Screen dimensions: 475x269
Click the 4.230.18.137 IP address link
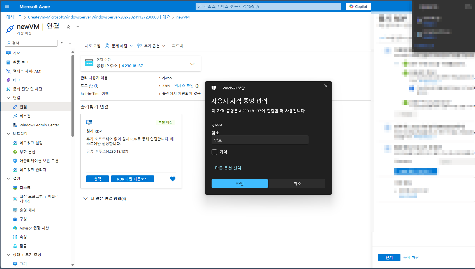point(132,66)
